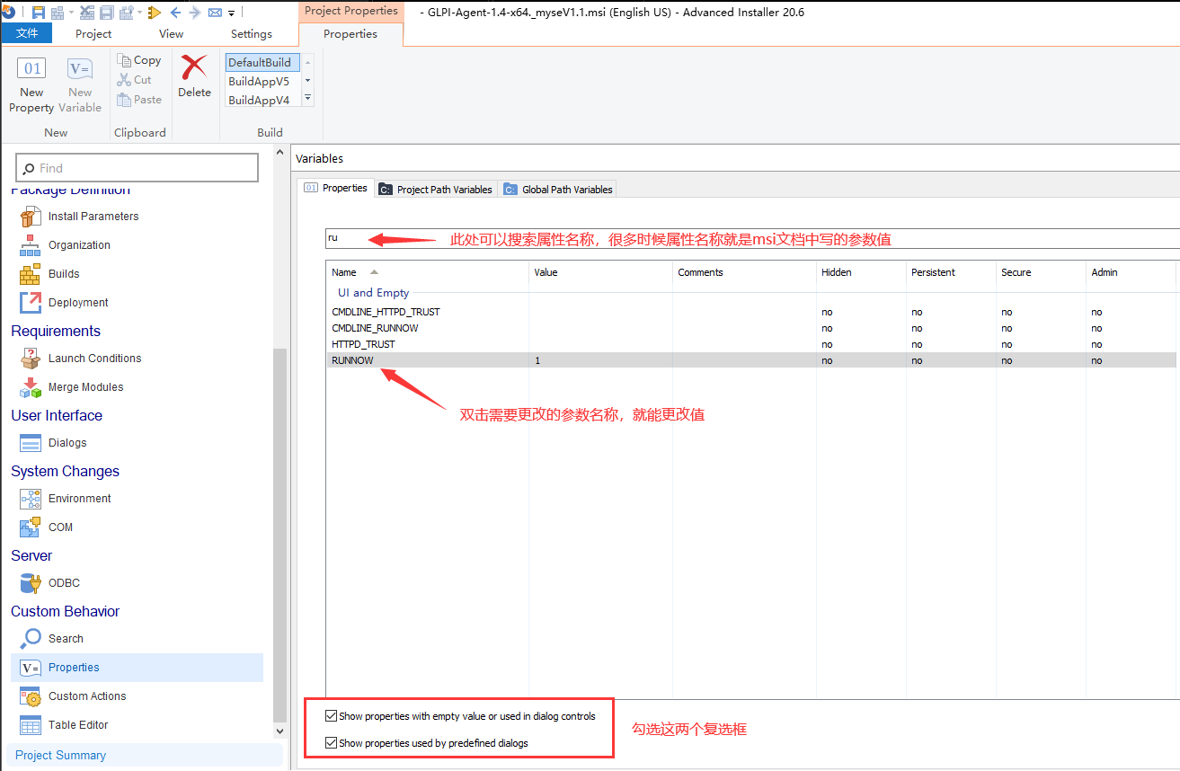Click the Find search box in sidebar
Viewport: 1180px width, 771px height.
(138, 168)
